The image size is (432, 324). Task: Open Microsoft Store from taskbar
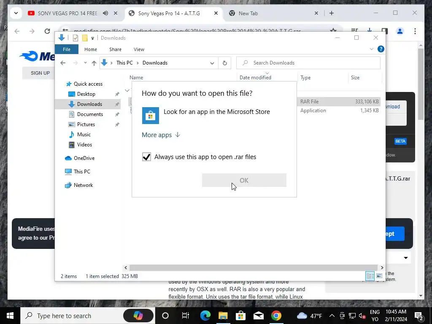[x=240, y=316]
